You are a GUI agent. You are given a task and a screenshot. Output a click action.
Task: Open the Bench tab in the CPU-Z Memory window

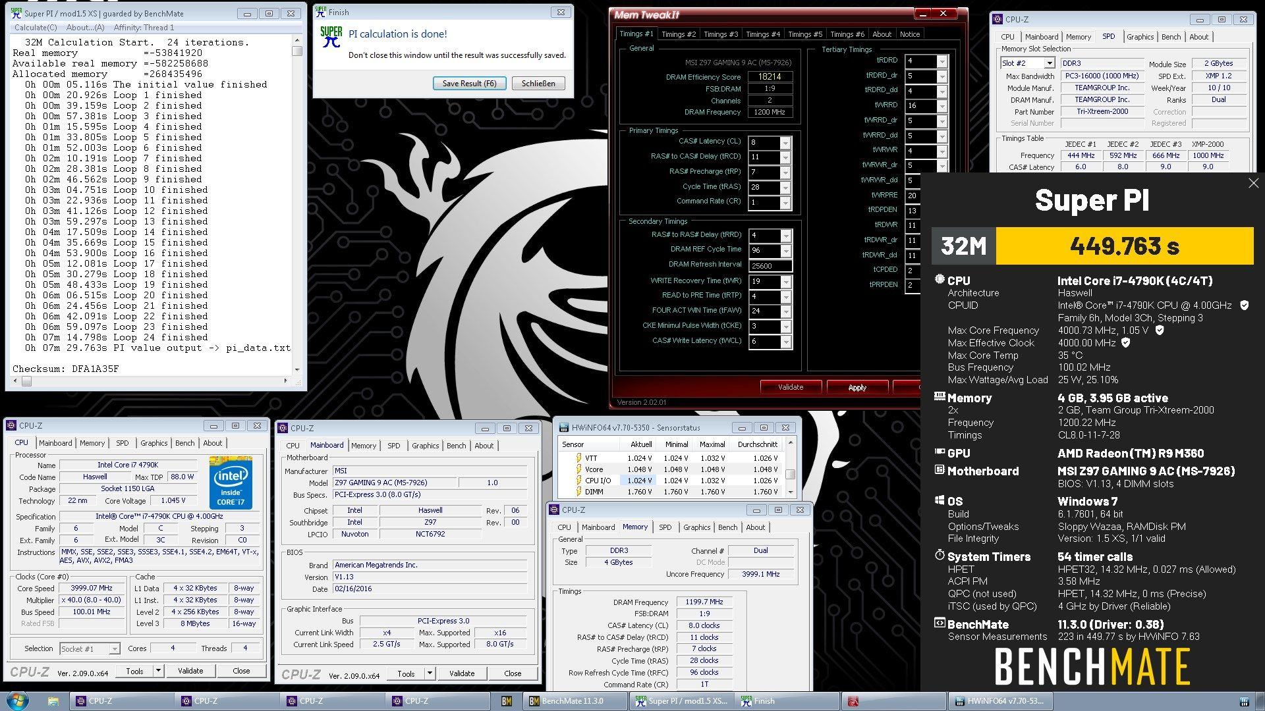[x=727, y=527]
